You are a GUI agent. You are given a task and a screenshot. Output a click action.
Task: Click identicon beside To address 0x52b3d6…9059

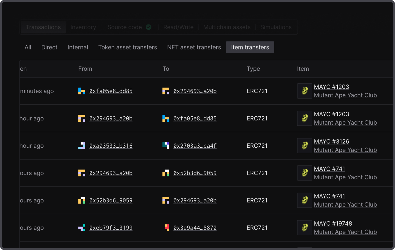(x=166, y=173)
